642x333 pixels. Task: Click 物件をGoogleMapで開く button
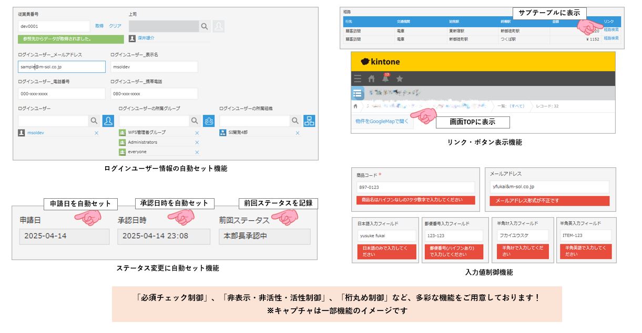point(382,121)
